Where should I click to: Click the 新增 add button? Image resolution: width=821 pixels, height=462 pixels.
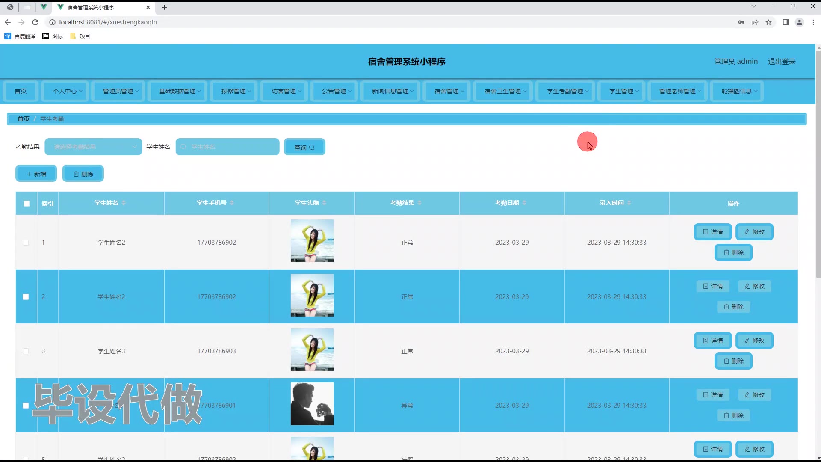pyautogui.click(x=36, y=174)
